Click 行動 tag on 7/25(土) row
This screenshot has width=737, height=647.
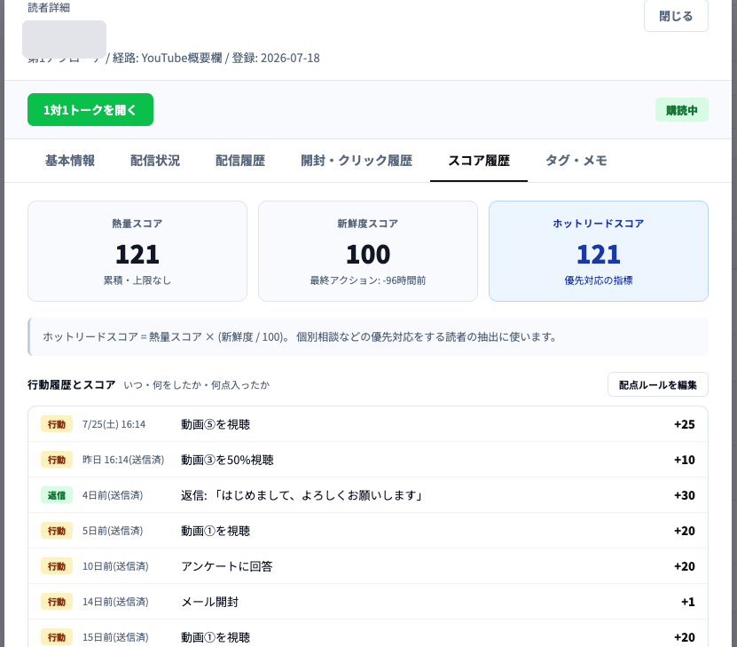tap(57, 424)
